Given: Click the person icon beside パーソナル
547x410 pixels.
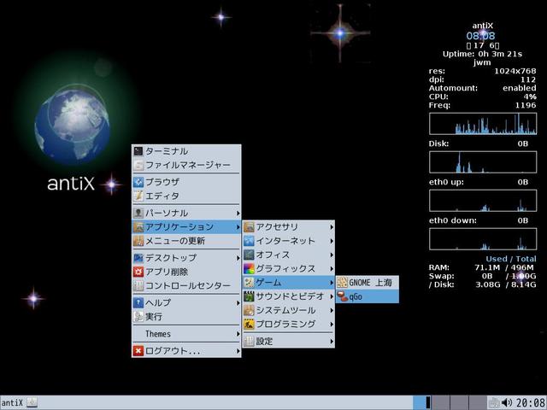Looking at the screenshot, I should pyautogui.click(x=138, y=213).
